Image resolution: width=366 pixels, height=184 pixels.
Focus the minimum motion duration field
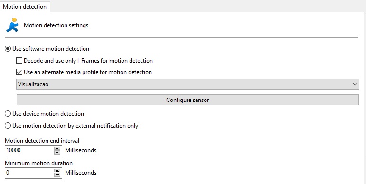tap(29, 173)
